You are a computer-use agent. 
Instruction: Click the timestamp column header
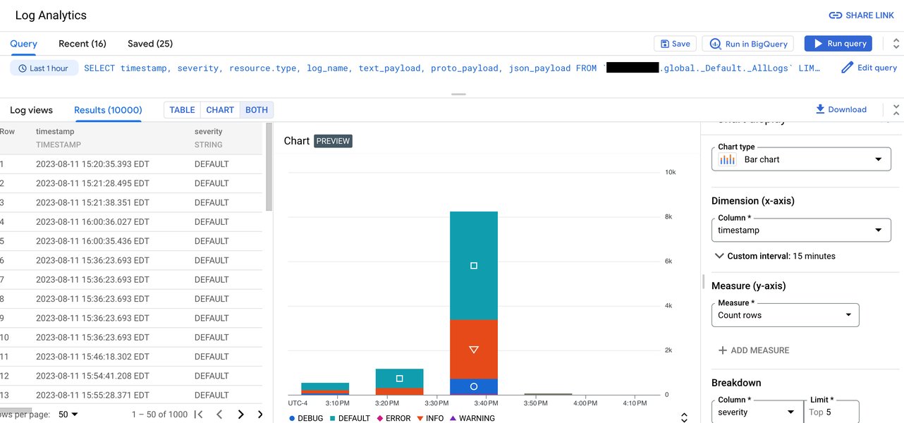pyautogui.click(x=55, y=132)
